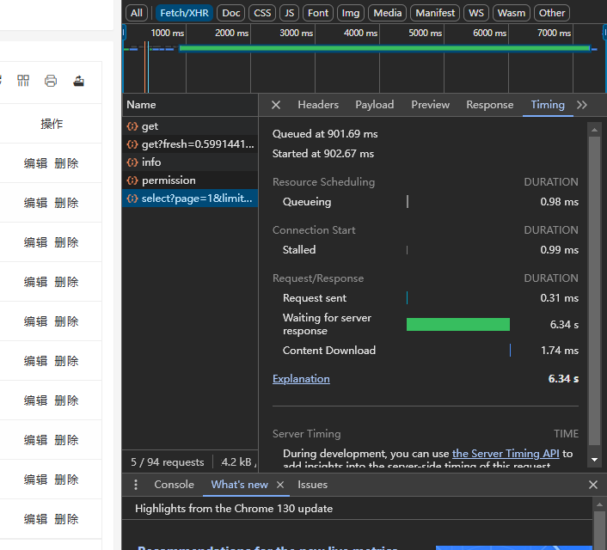Viewport: 607px width, 550px height.
Task: Click the print icon in table toolbar
Action: [51, 81]
